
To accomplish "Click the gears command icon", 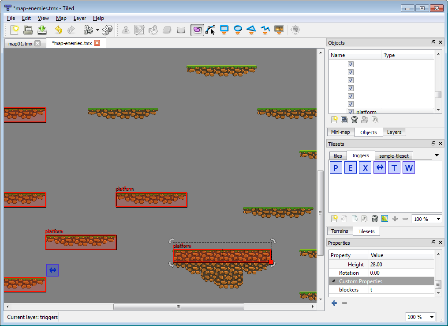I will click(x=88, y=30).
